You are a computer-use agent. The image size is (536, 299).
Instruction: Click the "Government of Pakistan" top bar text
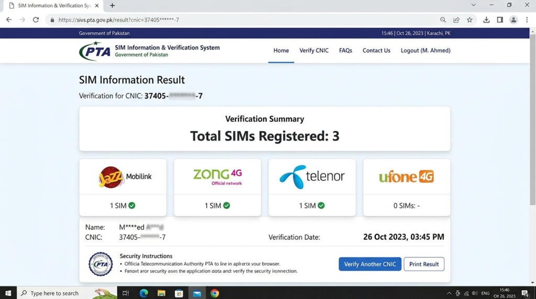104,33
